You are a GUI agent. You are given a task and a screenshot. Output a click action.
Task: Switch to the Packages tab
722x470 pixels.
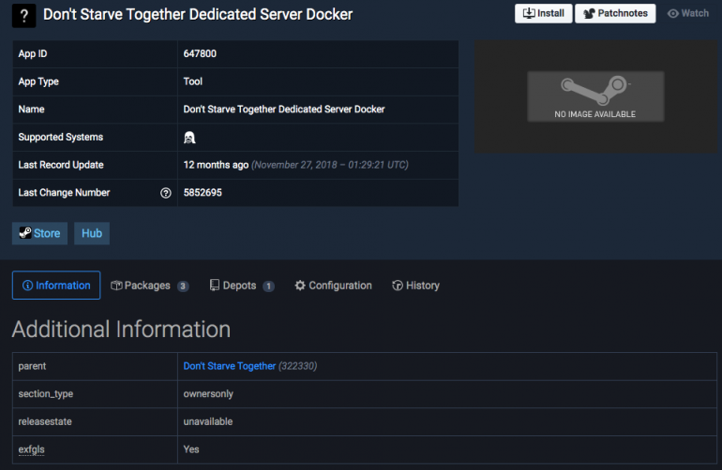[150, 286]
